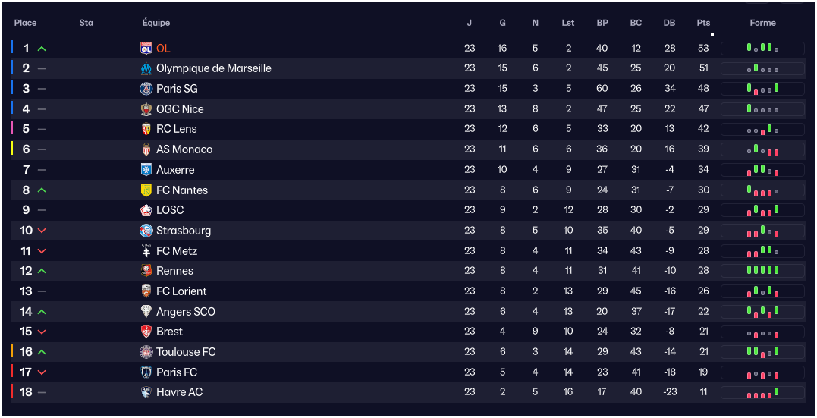Click the RC Lens club badge
Image resolution: width=817 pixels, height=418 pixels.
pyautogui.click(x=146, y=129)
